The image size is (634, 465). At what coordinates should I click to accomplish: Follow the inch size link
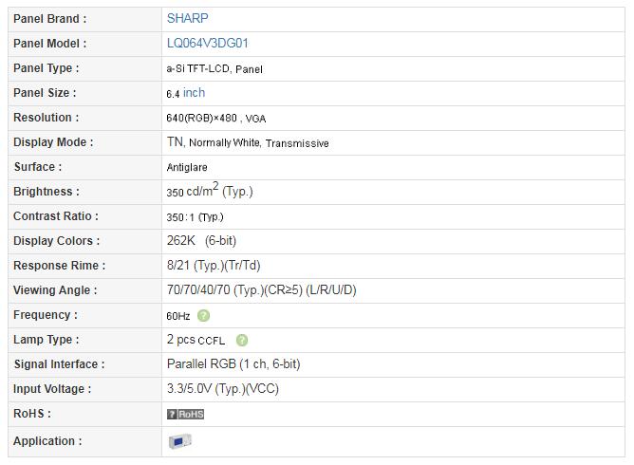coord(194,93)
